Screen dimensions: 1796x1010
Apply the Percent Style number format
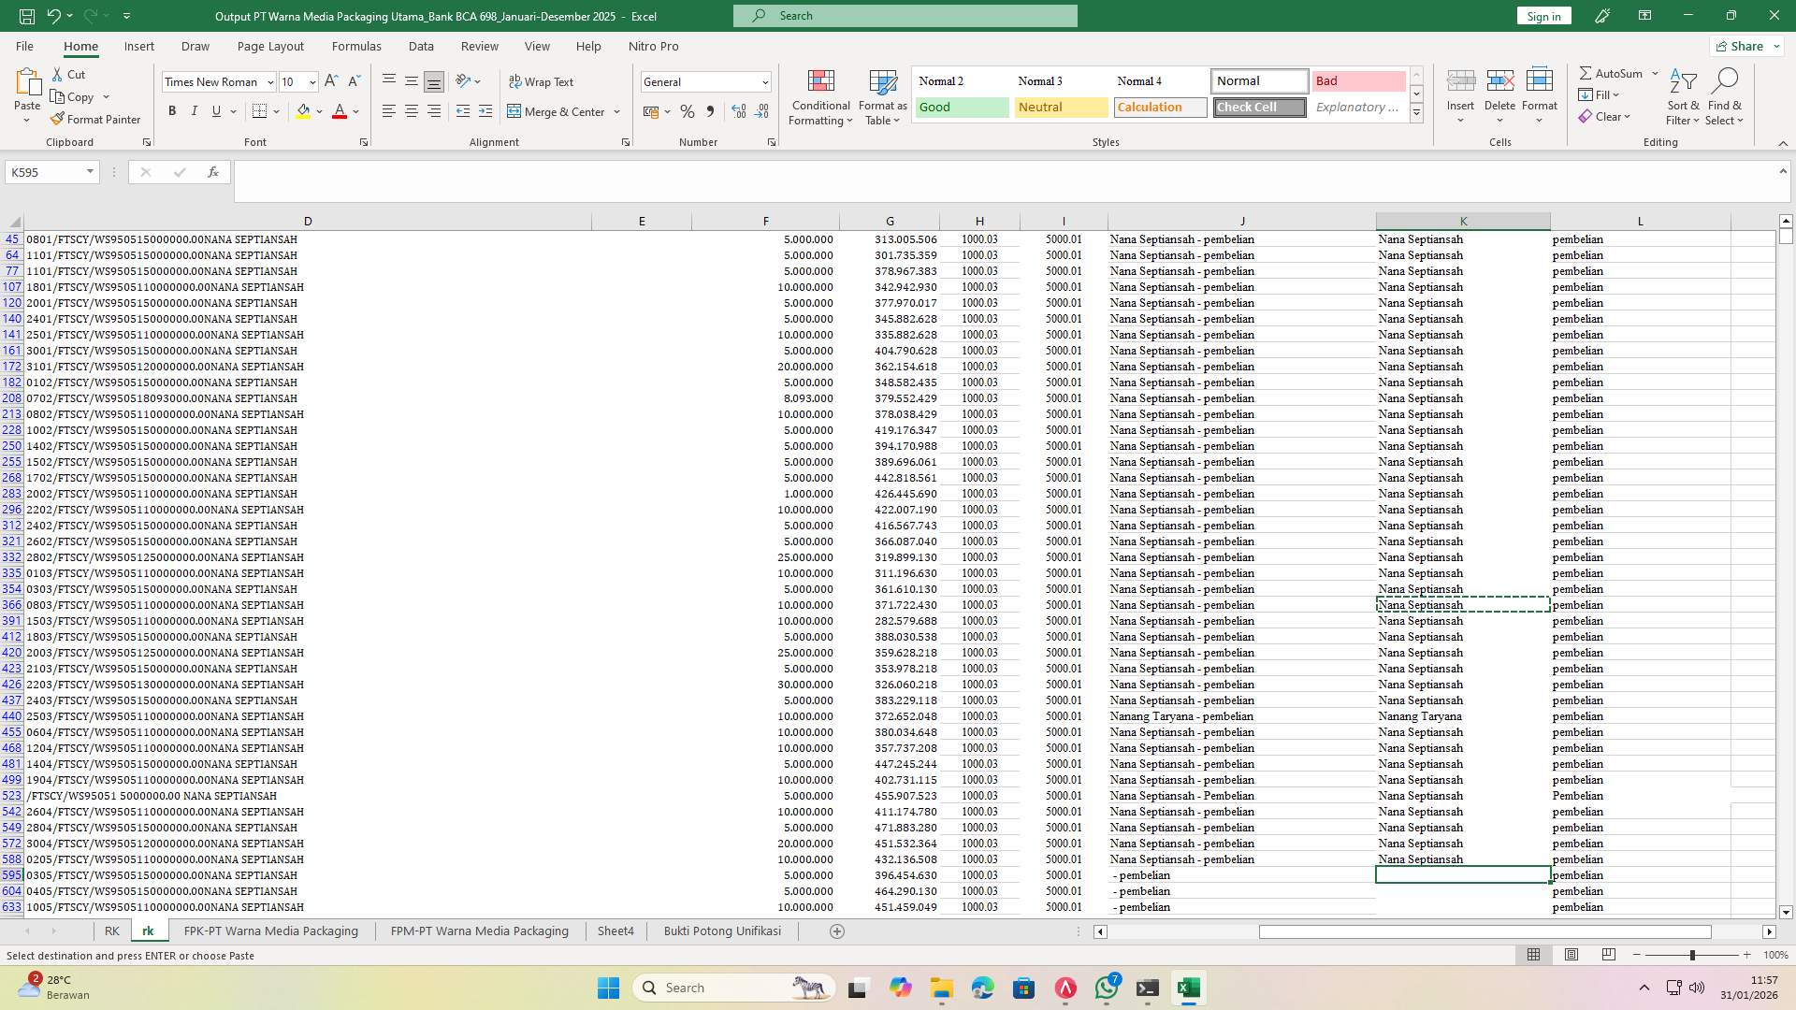click(x=688, y=111)
